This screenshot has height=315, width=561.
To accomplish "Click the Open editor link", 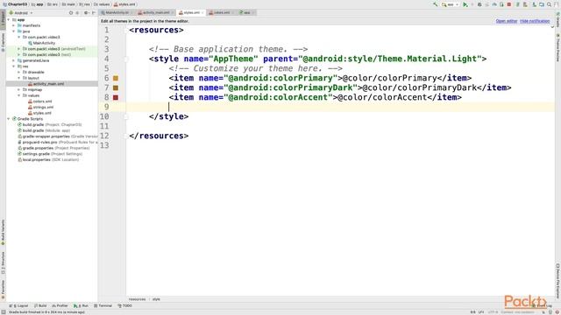I will (507, 21).
